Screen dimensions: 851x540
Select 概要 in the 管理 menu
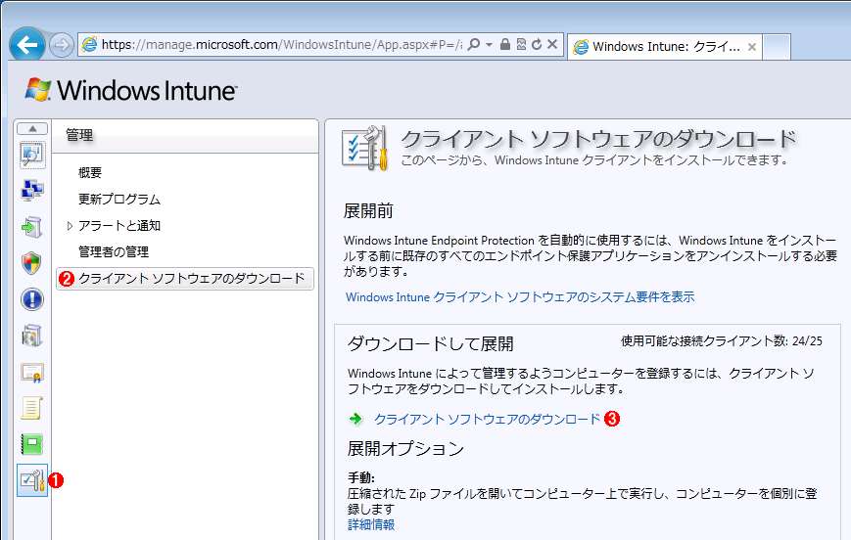click(90, 172)
